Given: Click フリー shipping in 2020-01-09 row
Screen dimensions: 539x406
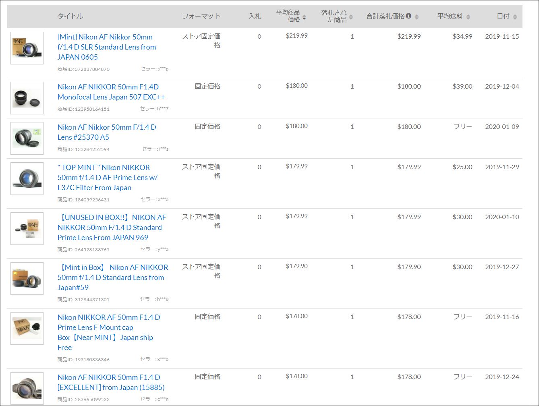Looking at the screenshot, I should tap(463, 127).
